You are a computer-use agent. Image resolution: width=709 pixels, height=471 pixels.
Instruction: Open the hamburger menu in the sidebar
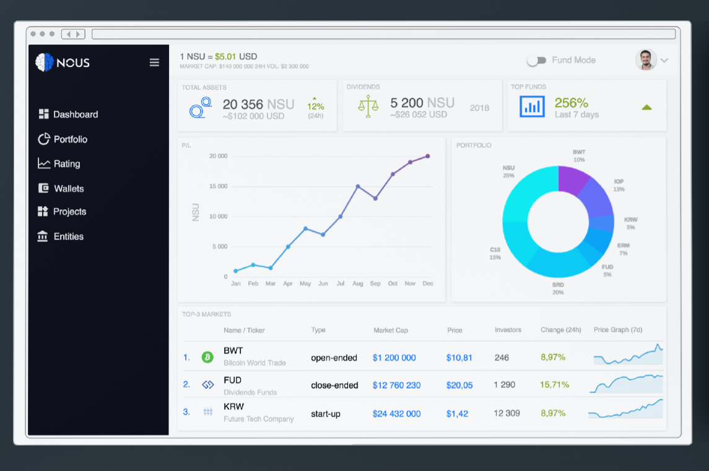point(154,63)
